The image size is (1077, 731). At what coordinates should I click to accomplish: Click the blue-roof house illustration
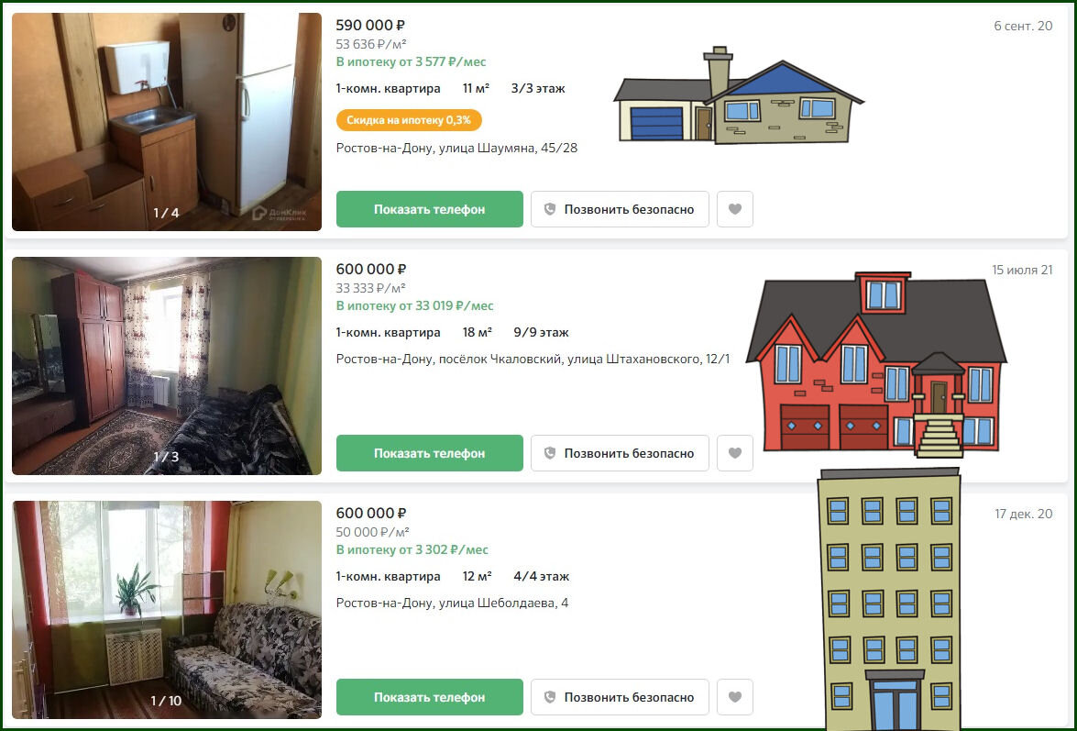pyautogui.click(x=739, y=95)
